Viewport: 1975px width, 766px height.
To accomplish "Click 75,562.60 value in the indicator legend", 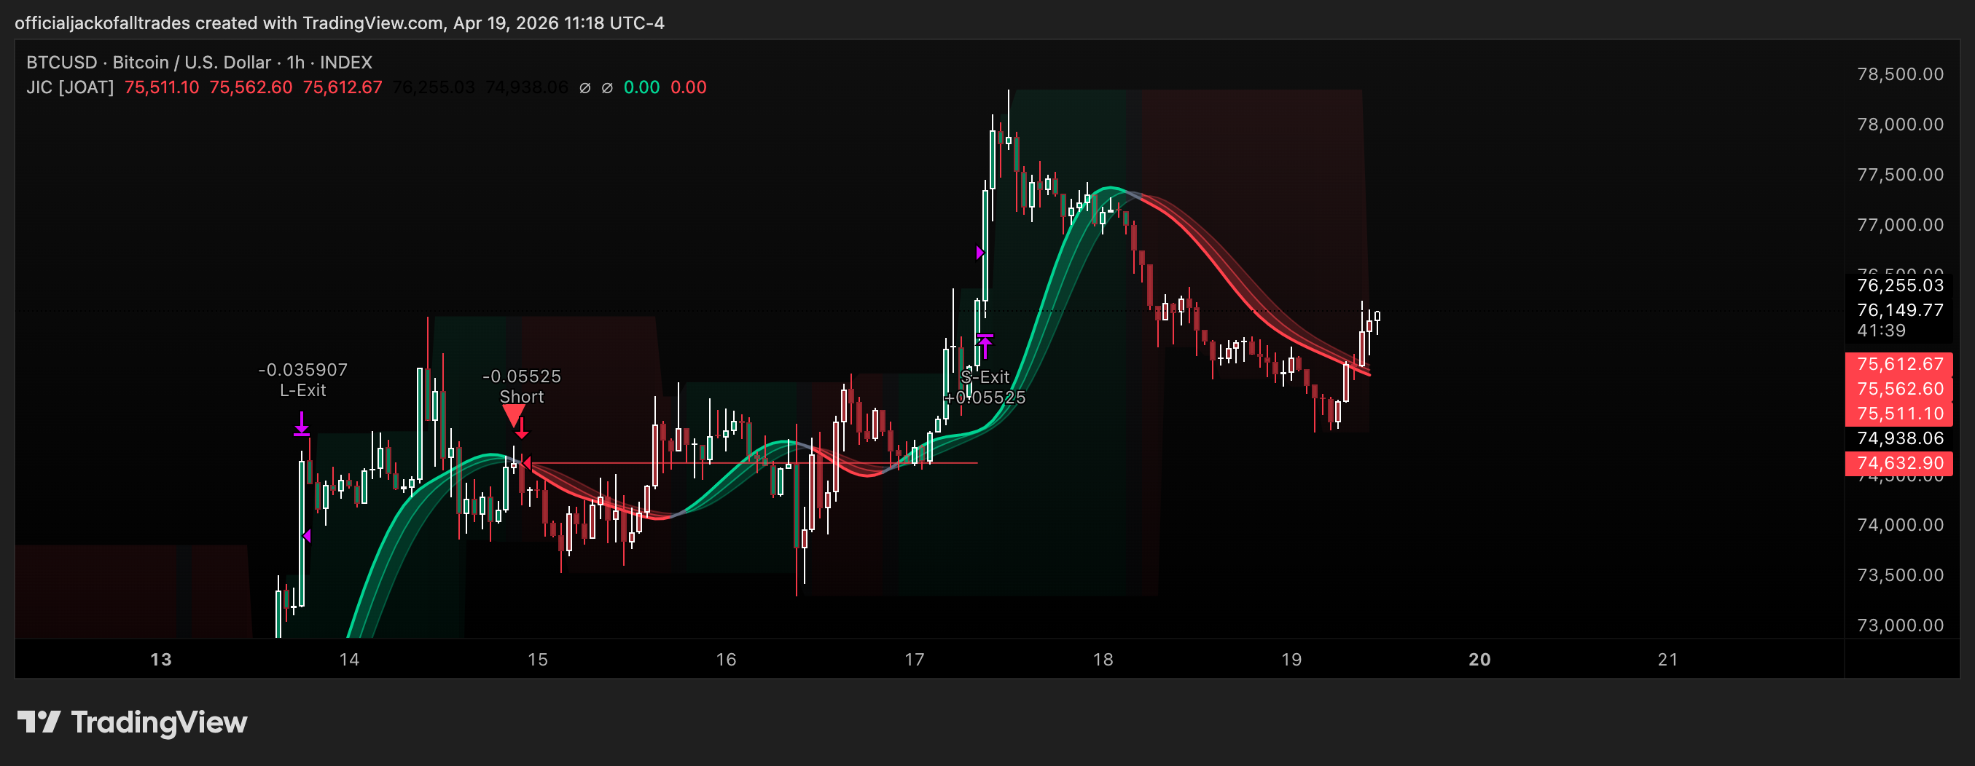I will pyautogui.click(x=251, y=87).
